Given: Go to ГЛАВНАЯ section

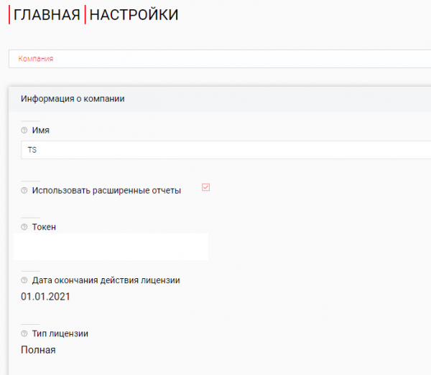Looking at the screenshot, I should pyautogui.click(x=47, y=15).
